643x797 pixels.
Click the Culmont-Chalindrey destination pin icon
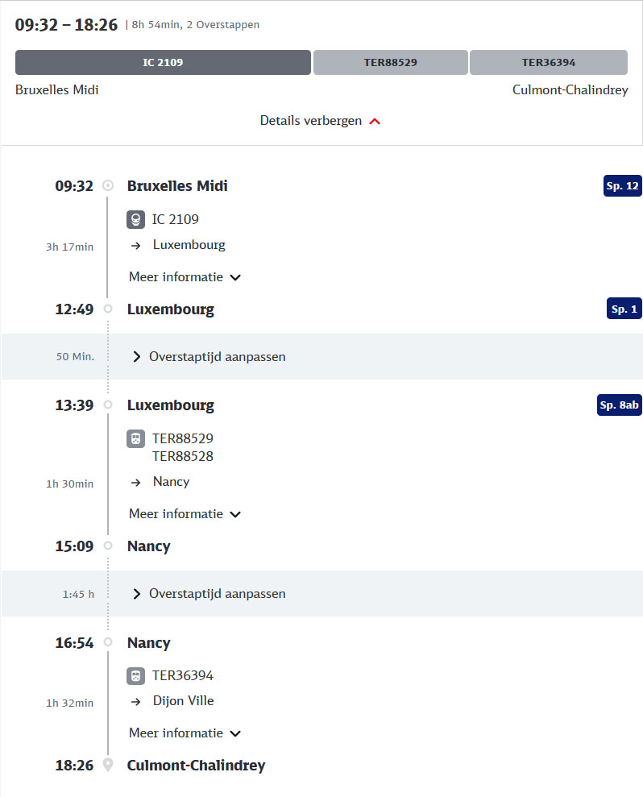click(108, 765)
